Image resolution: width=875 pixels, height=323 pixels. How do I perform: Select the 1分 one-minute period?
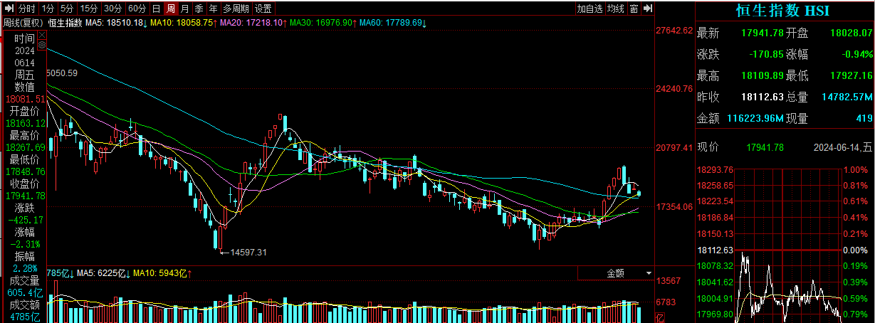click(48, 9)
